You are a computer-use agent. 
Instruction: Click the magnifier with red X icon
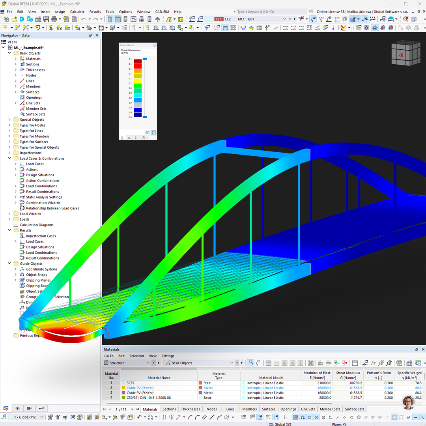(x=406, y=19)
